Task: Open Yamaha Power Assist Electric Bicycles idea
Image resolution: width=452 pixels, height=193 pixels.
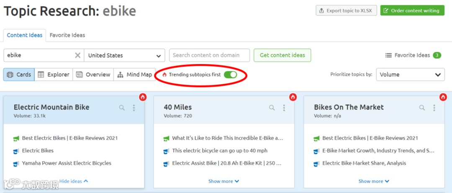Action: (x=67, y=163)
